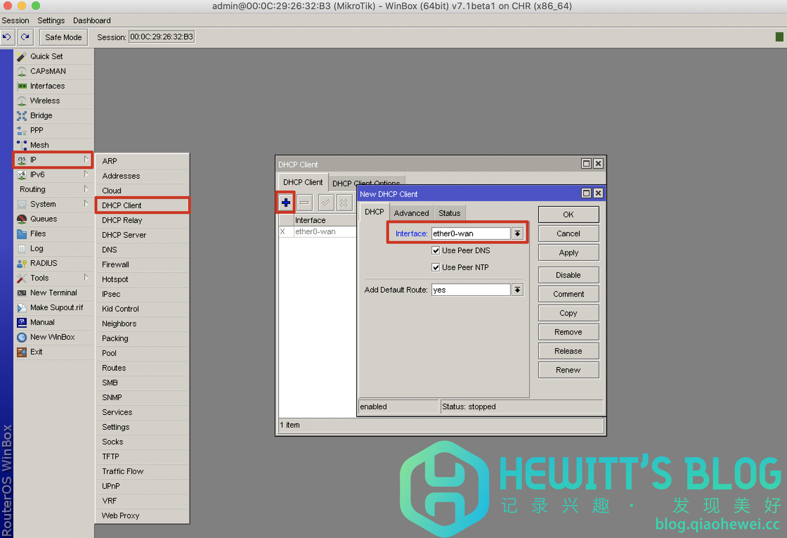Screen dimensions: 787x538
Task: Select the ether0-wan row in DHCP Client list
Action: coord(318,232)
